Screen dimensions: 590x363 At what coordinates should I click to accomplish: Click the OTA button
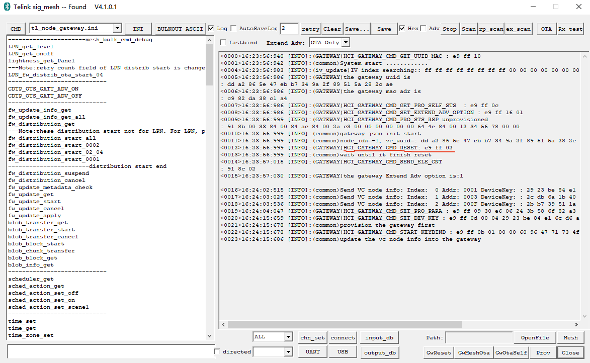tap(546, 29)
